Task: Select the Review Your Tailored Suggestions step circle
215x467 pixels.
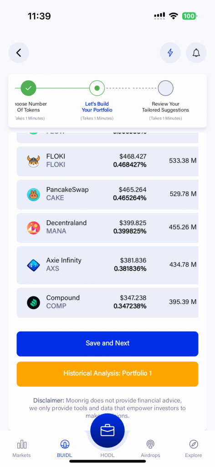Action: click(x=166, y=88)
